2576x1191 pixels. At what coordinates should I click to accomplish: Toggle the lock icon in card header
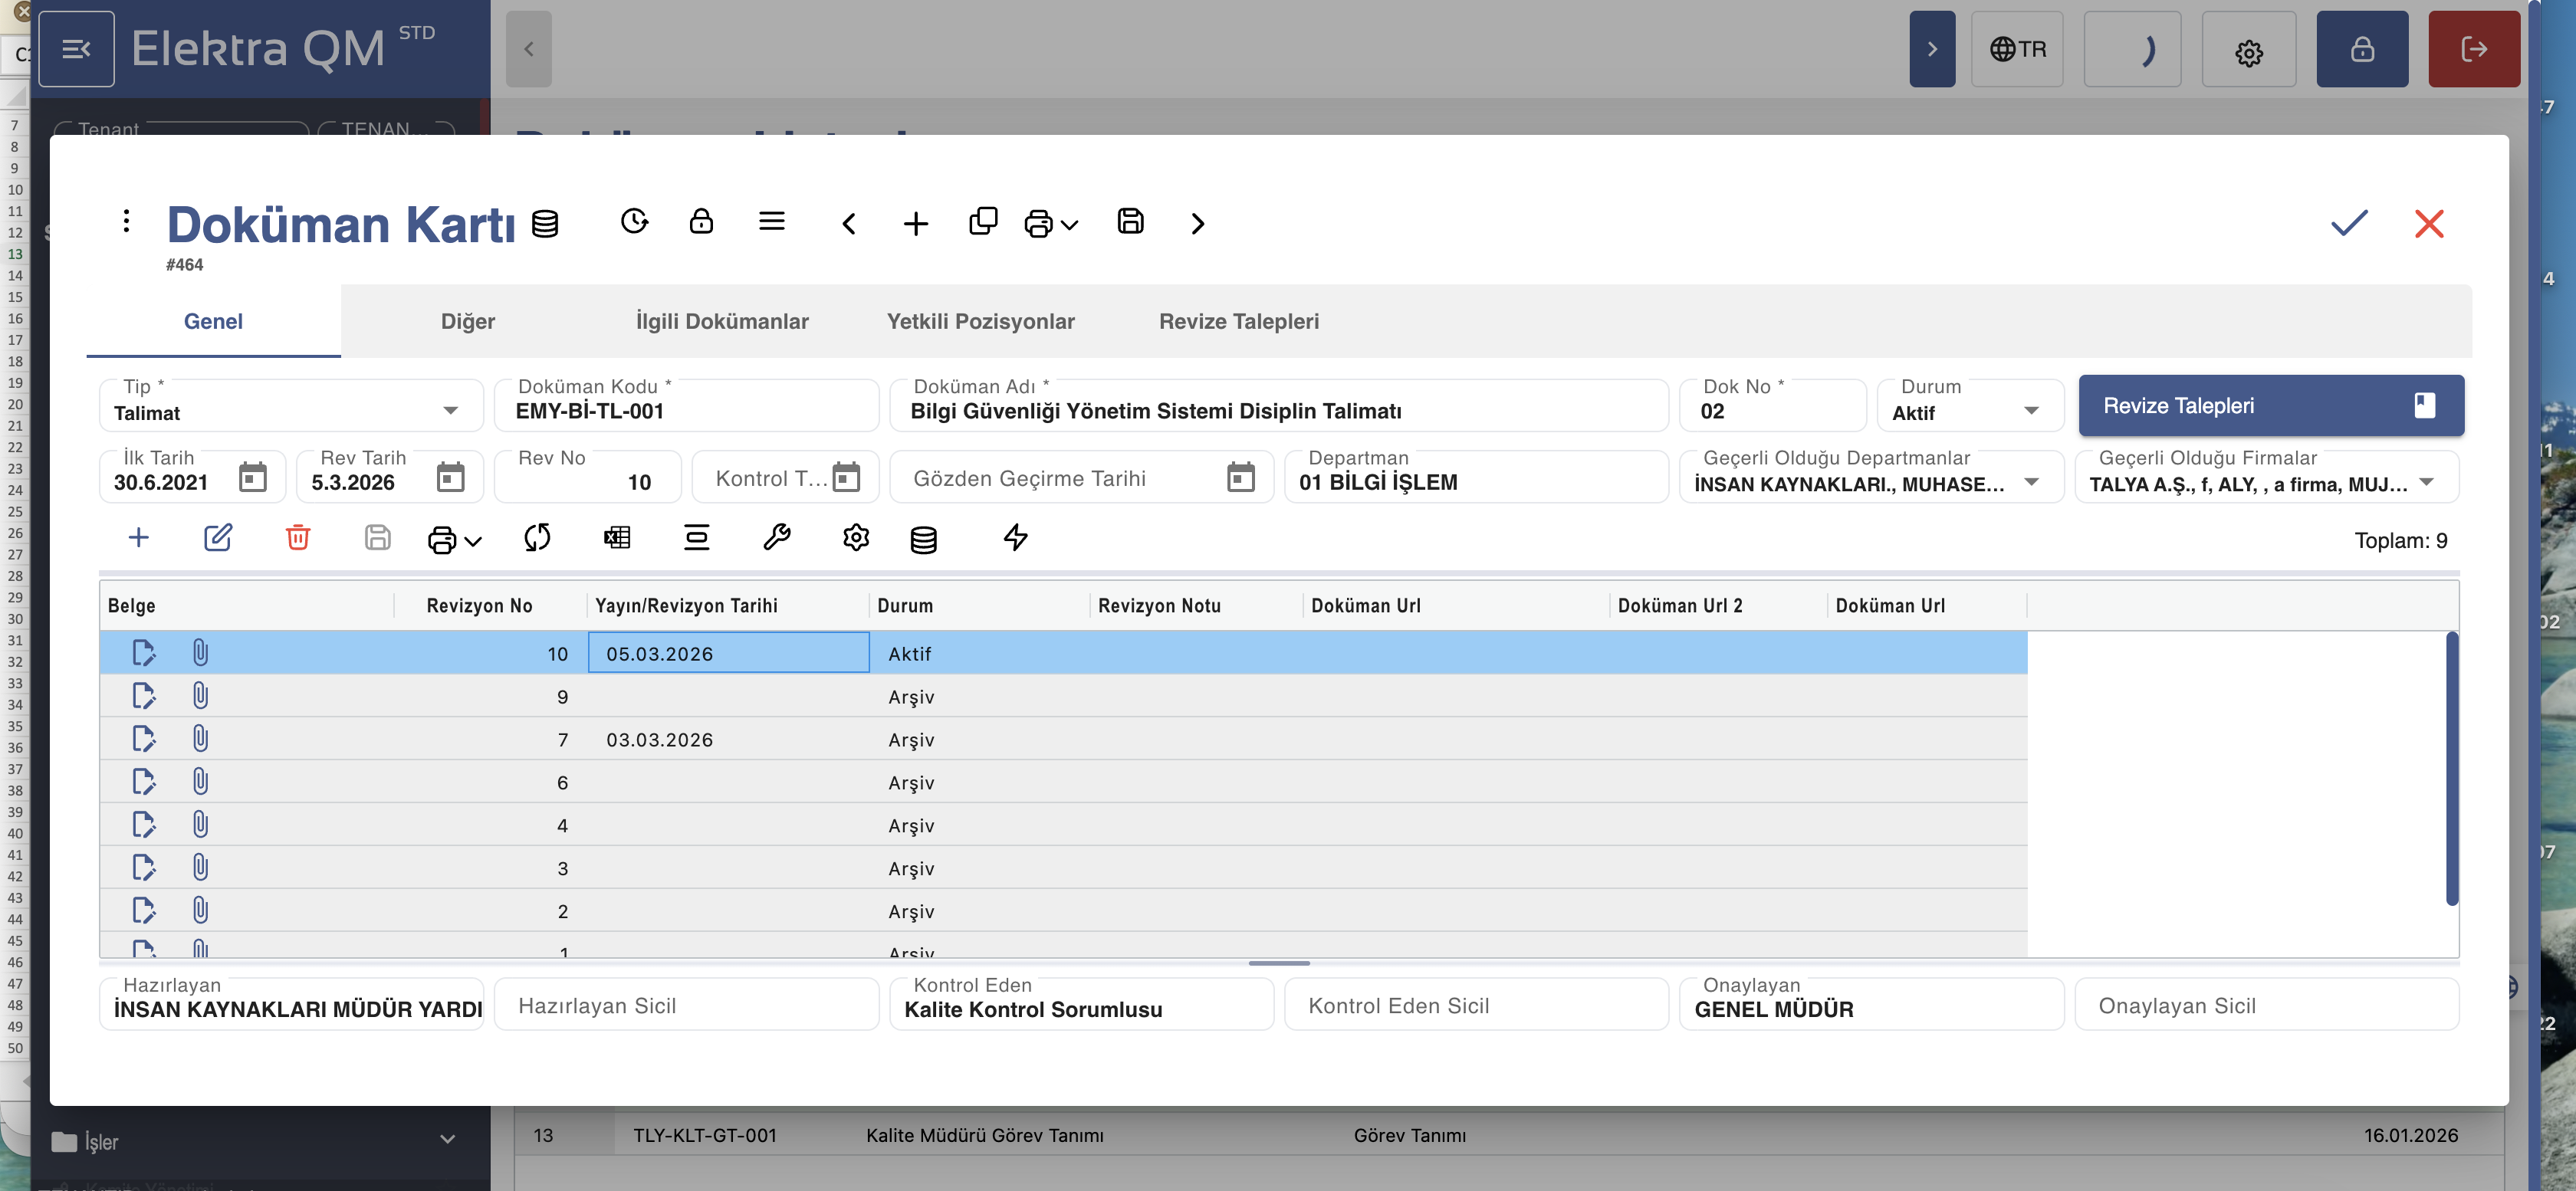pos(701,221)
